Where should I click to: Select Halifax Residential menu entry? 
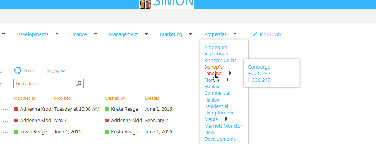(x=216, y=103)
